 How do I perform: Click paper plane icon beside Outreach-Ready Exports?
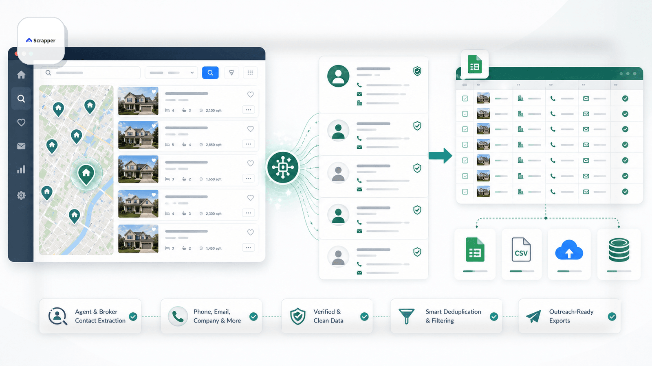coord(533,316)
